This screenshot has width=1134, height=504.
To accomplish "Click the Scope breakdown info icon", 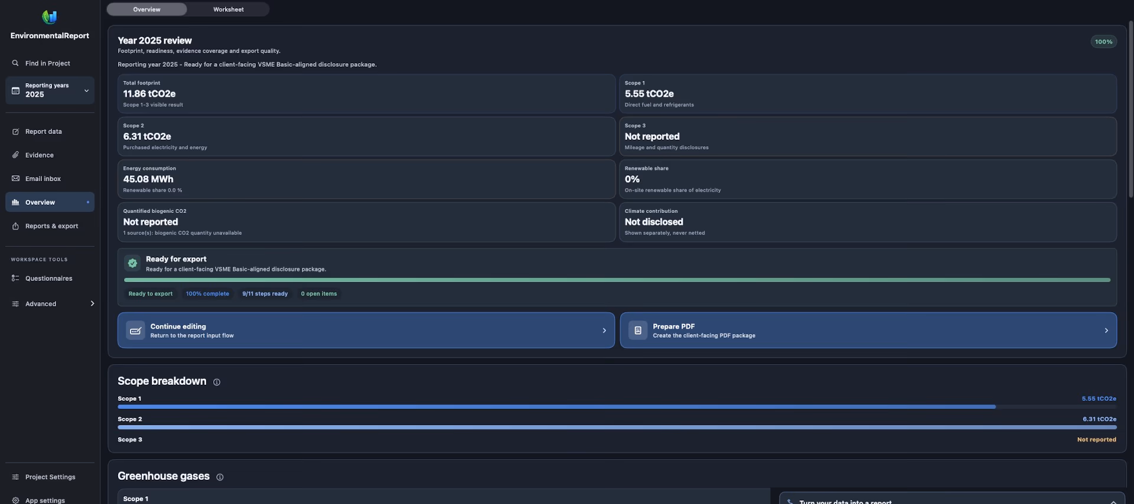I will [x=217, y=382].
